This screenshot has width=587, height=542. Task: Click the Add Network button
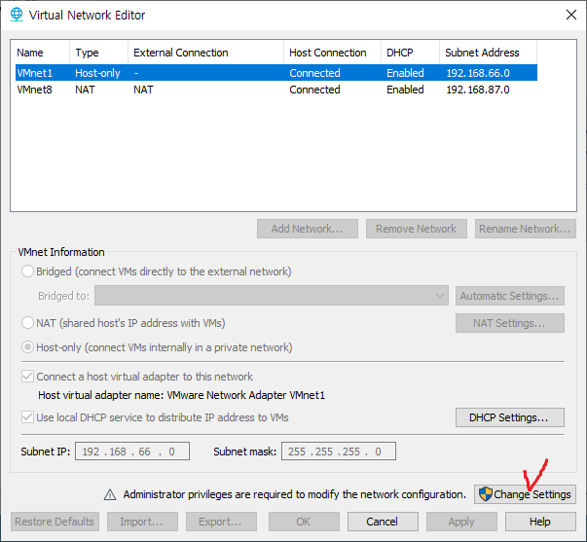click(x=308, y=229)
